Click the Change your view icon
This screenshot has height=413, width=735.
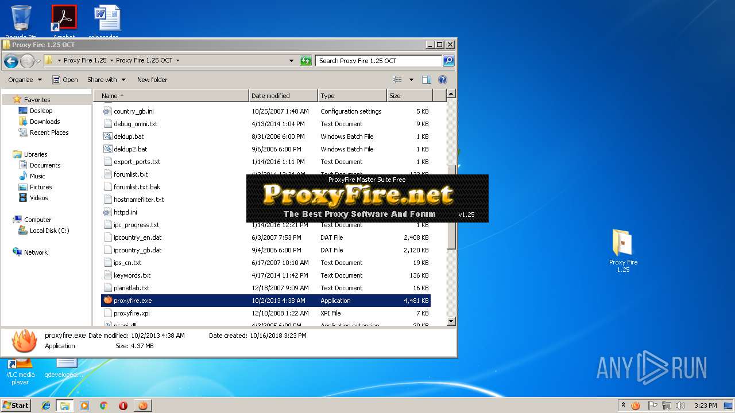coord(397,80)
